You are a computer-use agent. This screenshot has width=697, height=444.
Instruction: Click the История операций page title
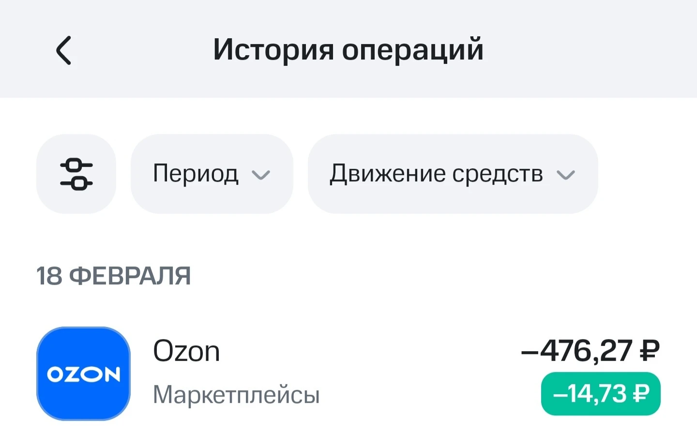tap(348, 49)
